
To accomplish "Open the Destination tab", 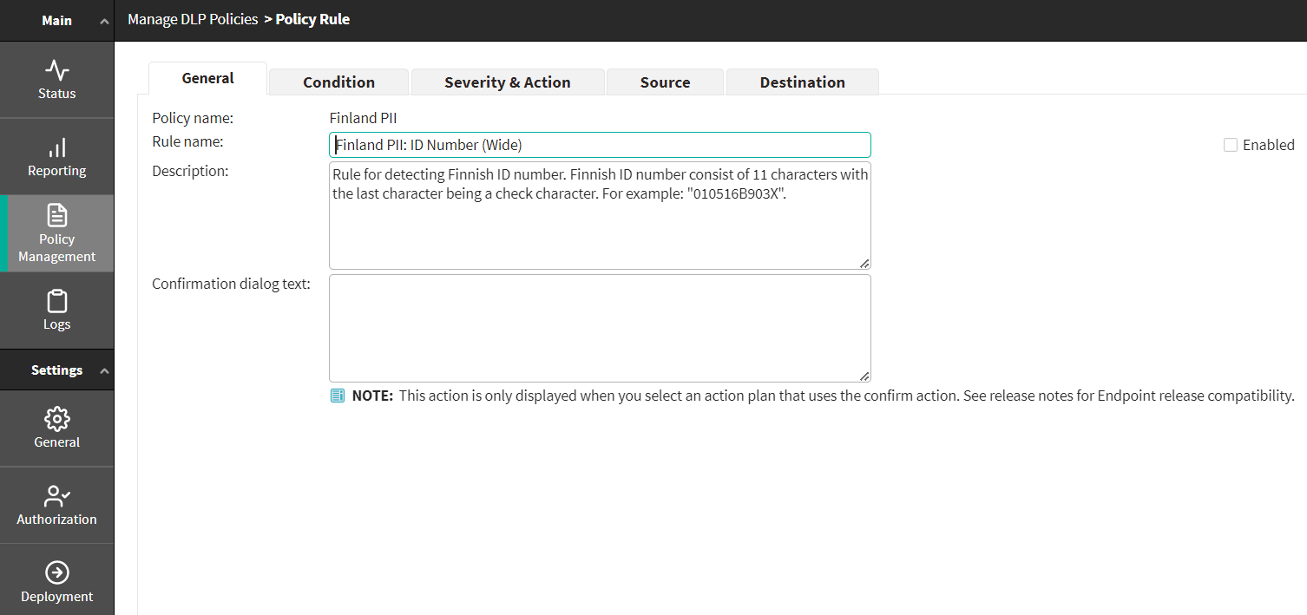I will [x=802, y=82].
